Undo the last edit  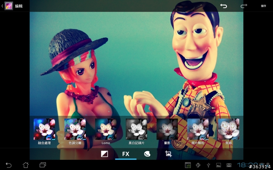pyautogui.click(x=224, y=6)
